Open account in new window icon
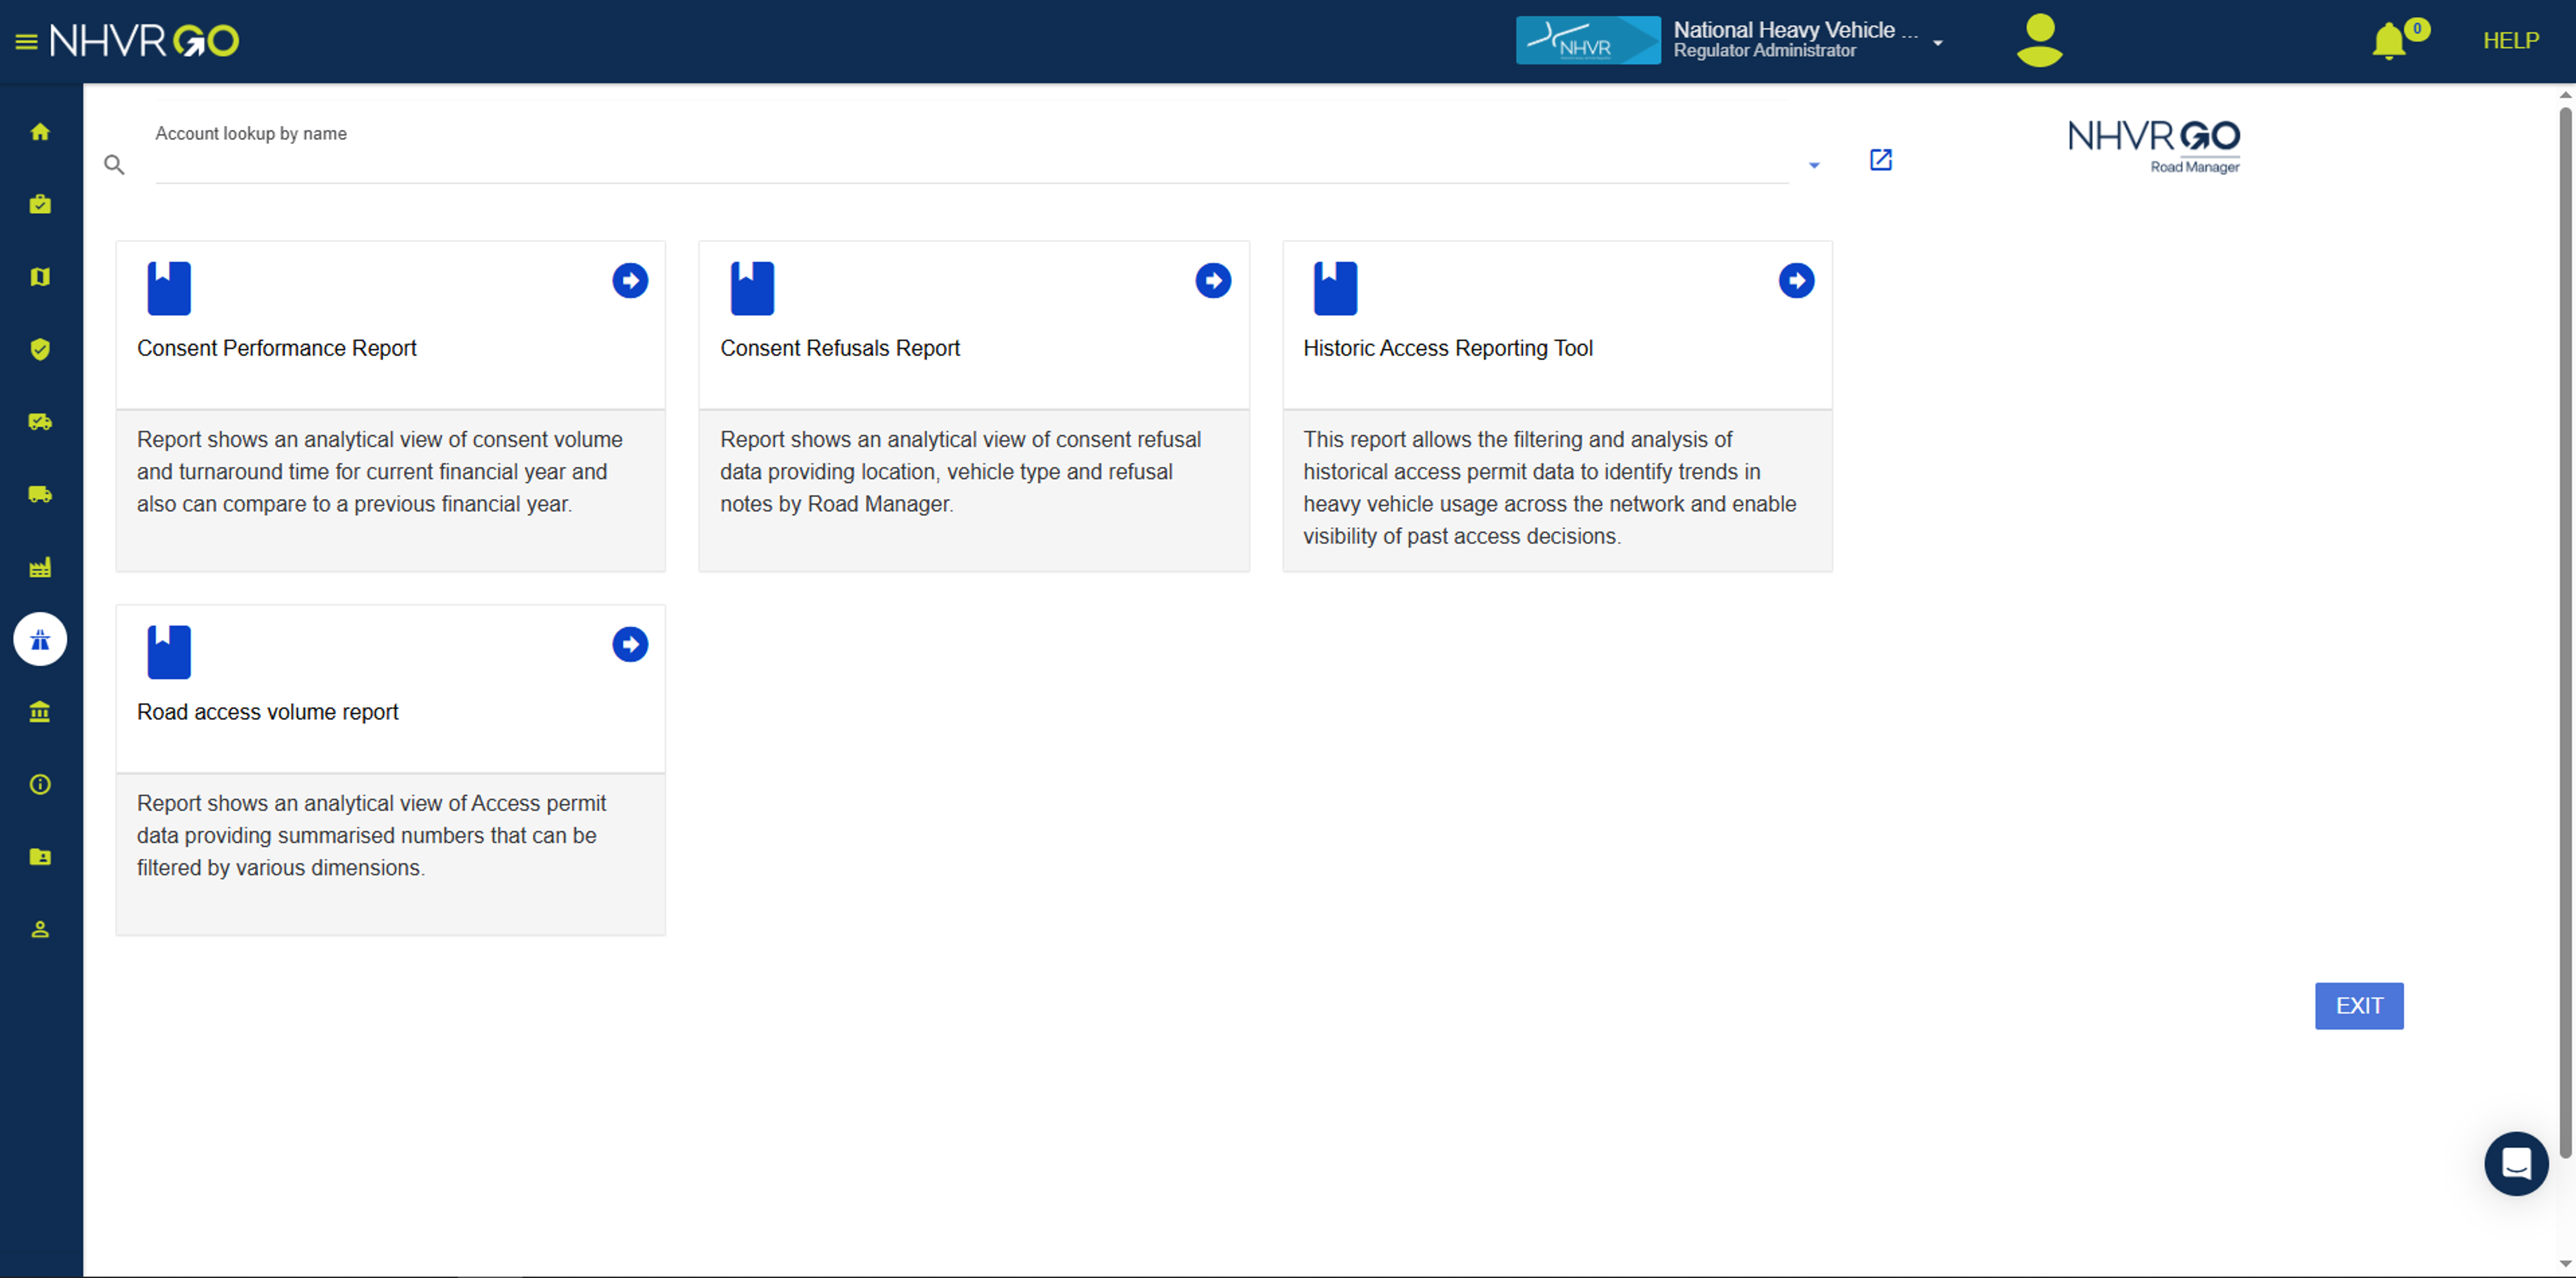This screenshot has width=2576, height=1278. tap(1880, 160)
